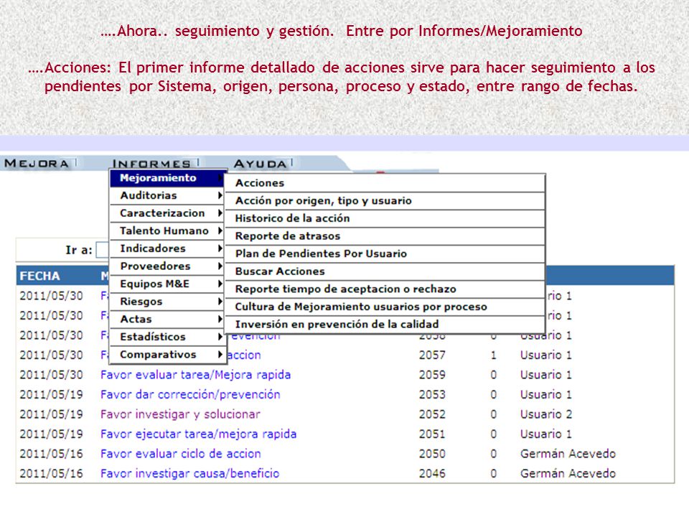Click Usuario 2 in the table
The width and height of the screenshot is (689, 517).
[x=546, y=414]
